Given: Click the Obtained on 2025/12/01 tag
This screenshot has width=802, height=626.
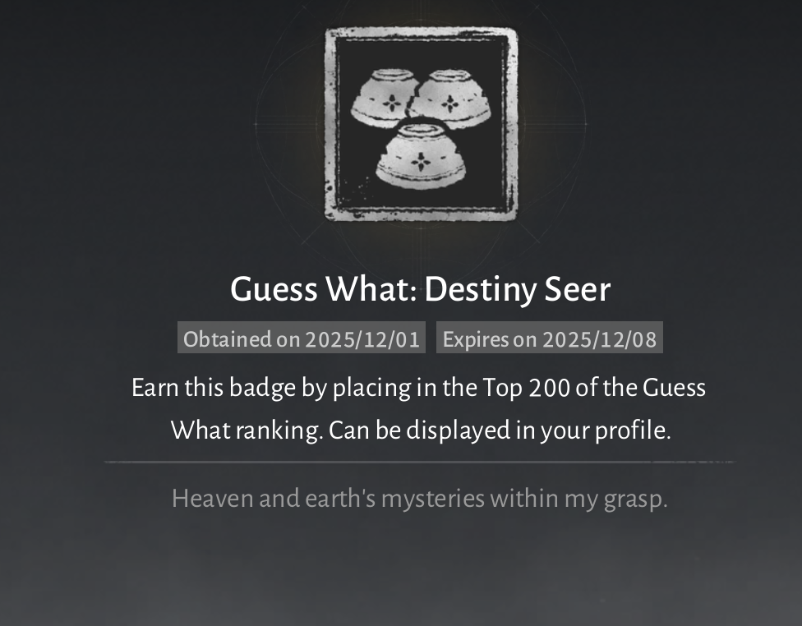Looking at the screenshot, I should pos(302,338).
